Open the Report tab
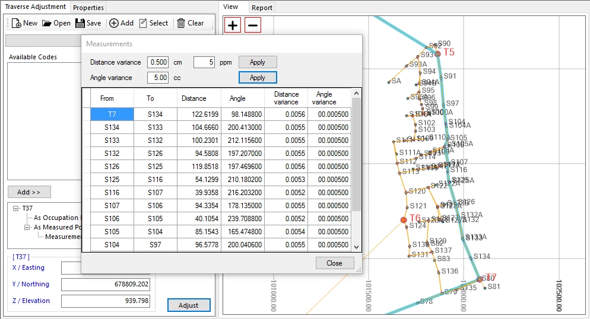 point(262,8)
